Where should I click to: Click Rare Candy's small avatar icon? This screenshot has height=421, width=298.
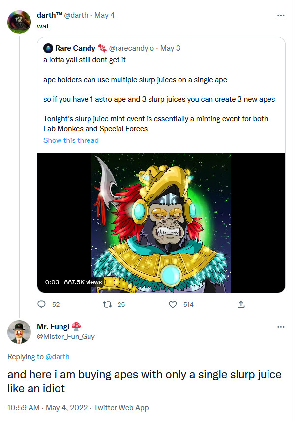[x=48, y=48]
